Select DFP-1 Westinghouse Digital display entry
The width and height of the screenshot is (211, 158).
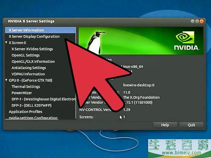(44, 99)
